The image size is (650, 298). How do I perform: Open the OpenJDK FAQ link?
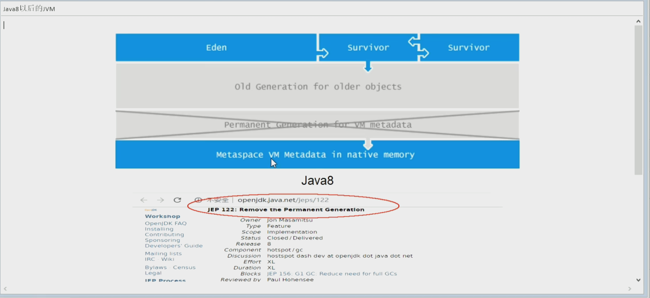(x=166, y=223)
